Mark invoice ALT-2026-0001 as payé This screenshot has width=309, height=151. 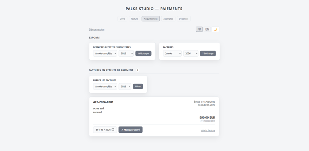(x=131, y=130)
